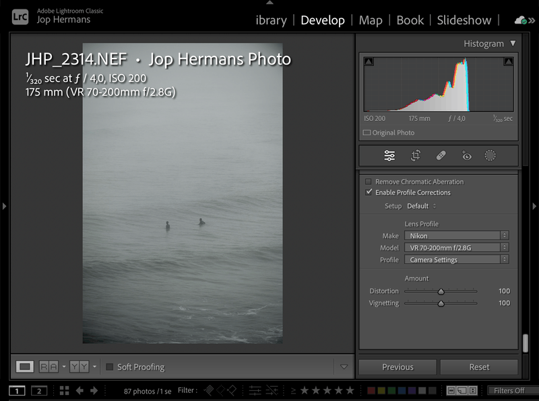Open the Slideshow module
This screenshot has width=539, height=401.
(464, 20)
